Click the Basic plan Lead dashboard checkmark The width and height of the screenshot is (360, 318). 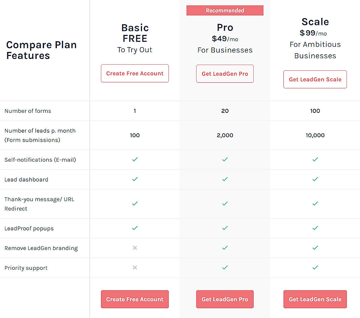pos(135,179)
